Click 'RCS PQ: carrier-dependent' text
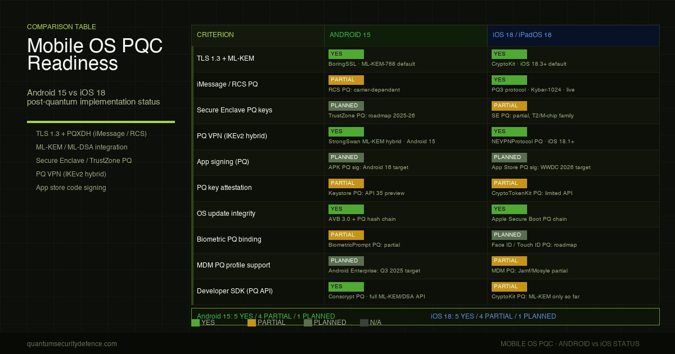This screenshot has height=354, width=675. coord(364,90)
